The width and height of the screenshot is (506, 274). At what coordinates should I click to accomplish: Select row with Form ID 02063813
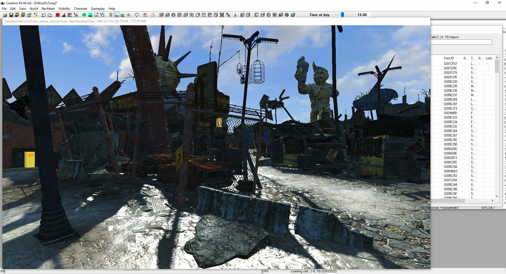tap(463, 158)
